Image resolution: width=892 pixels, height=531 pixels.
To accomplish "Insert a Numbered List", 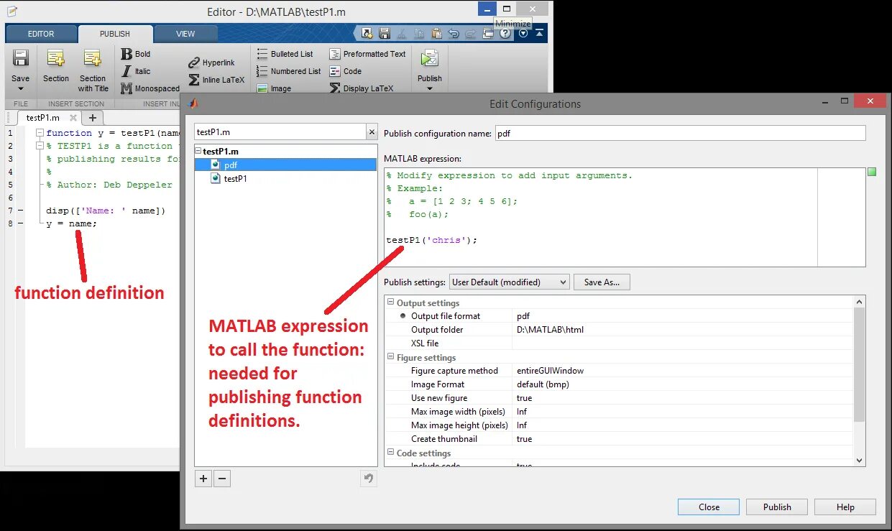I will click(x=288, y=71).
